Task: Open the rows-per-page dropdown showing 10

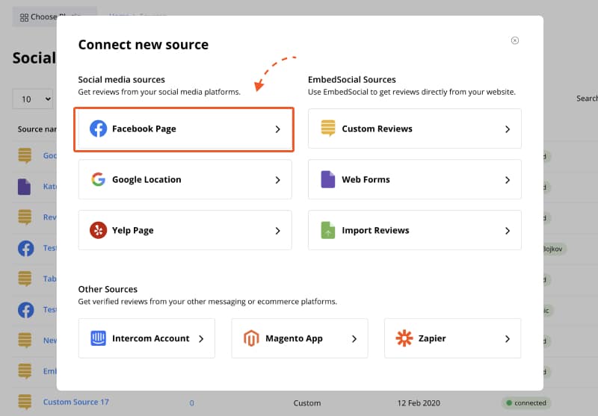Action: [33, 99]
